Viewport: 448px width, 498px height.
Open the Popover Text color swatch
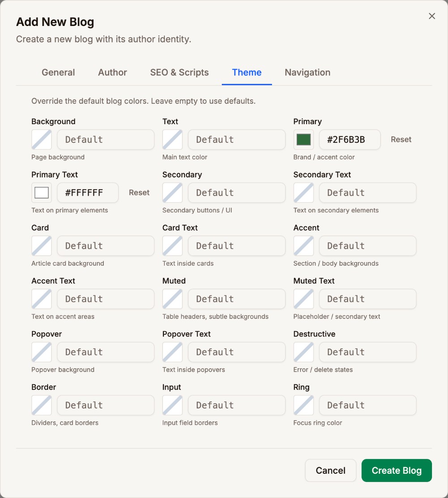click(x=172, y=352)
